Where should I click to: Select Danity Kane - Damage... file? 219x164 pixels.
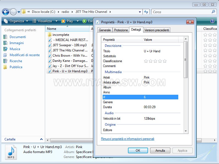(68, 61)
